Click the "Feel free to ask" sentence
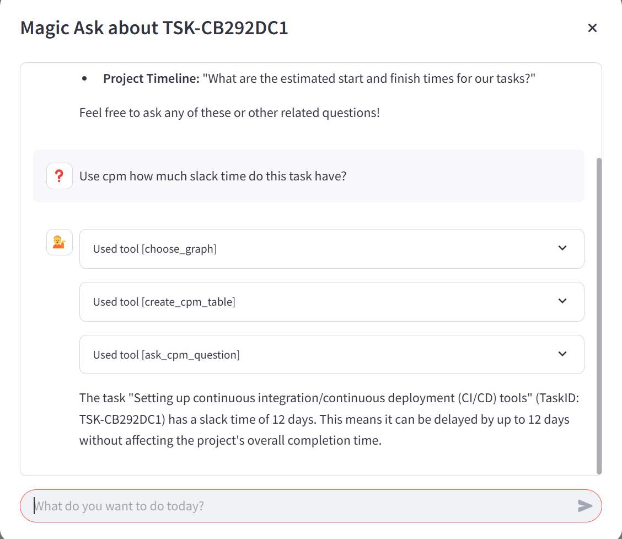Image resolution: width=622 pixels, height=539 pixels. coord(229,113)
